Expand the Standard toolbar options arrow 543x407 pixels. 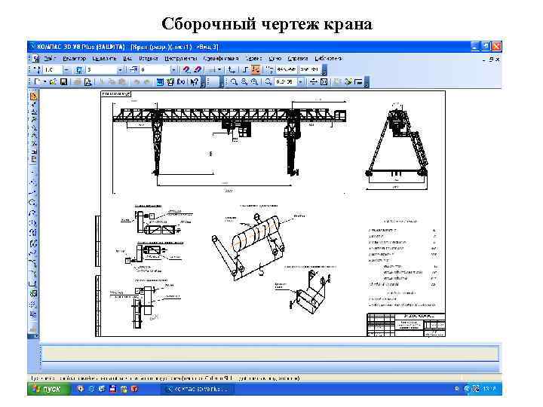pos(204,82)
